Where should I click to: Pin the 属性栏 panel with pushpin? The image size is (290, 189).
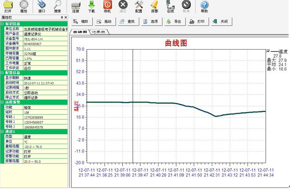[x=62, y=17]
